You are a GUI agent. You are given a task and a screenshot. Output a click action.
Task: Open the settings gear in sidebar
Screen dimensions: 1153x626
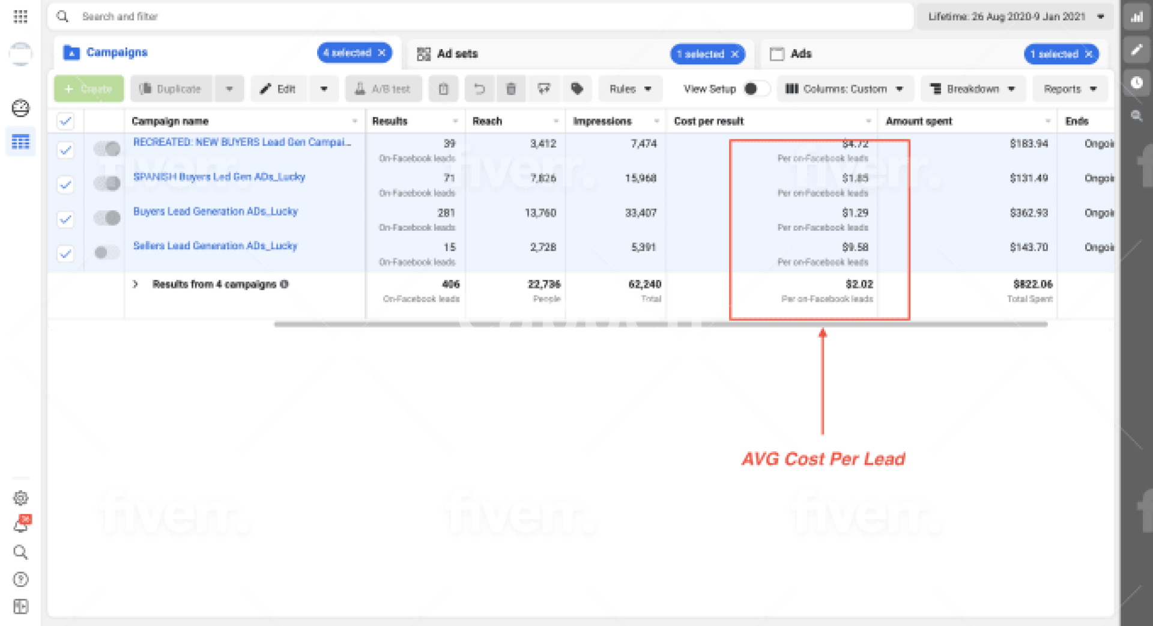pos(21,498)
